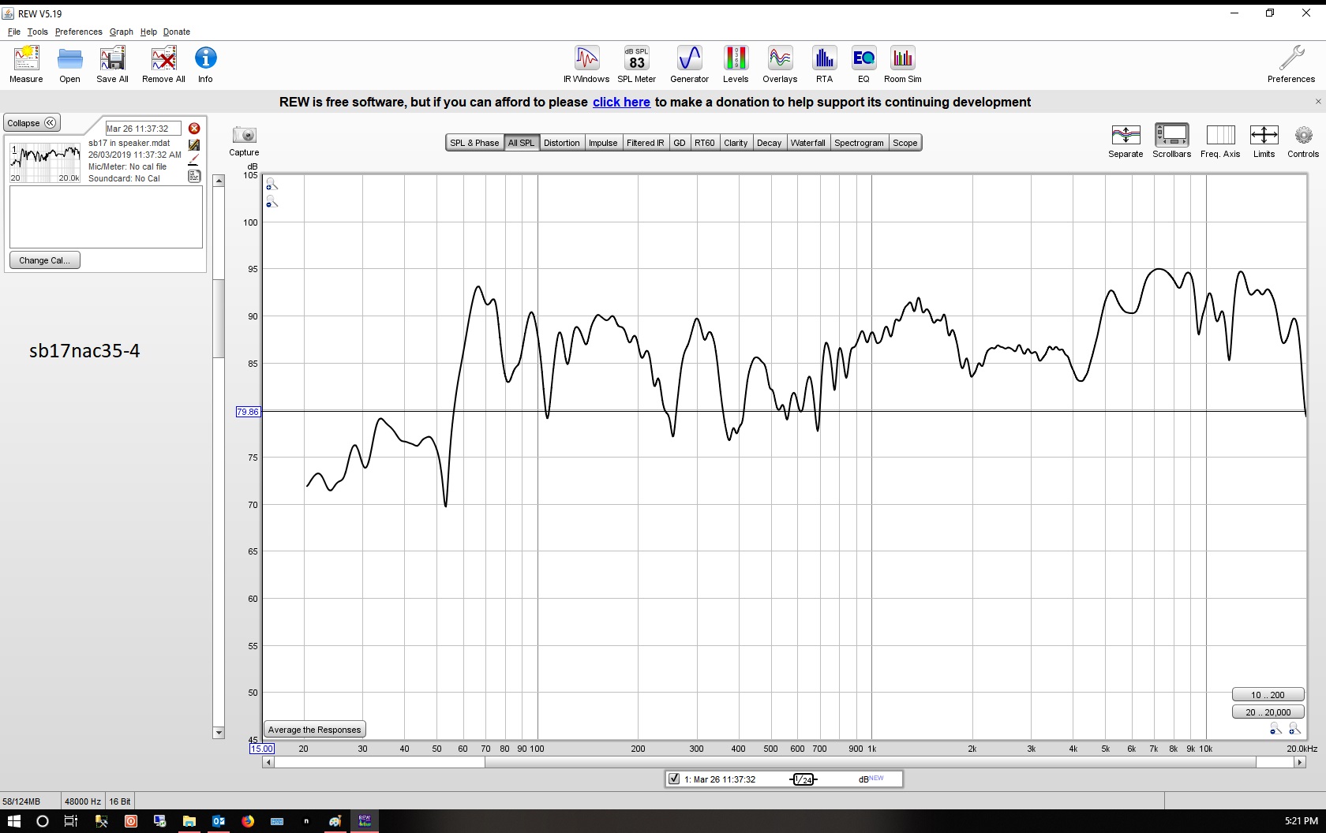Open the RTA analyzer
Screen dimensions: 1326x833
824,64
